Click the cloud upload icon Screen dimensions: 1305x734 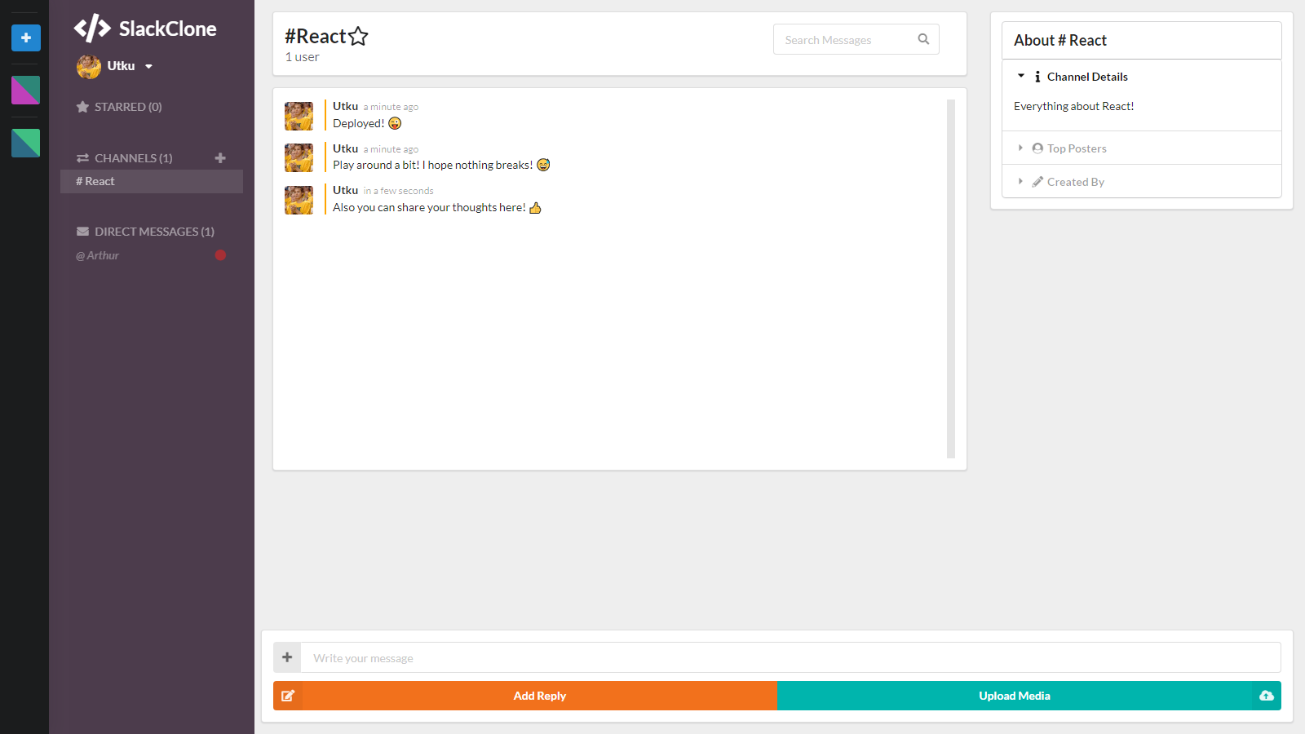click(x=1267, y=696)
